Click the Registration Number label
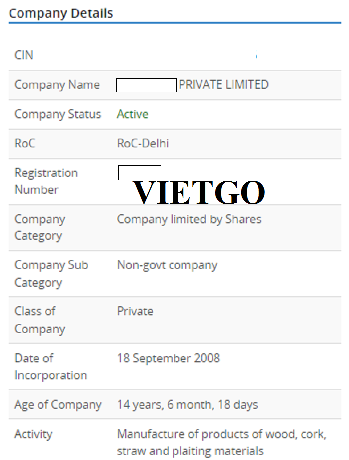This screenshot has height=460, width=349. click(46, 181)
